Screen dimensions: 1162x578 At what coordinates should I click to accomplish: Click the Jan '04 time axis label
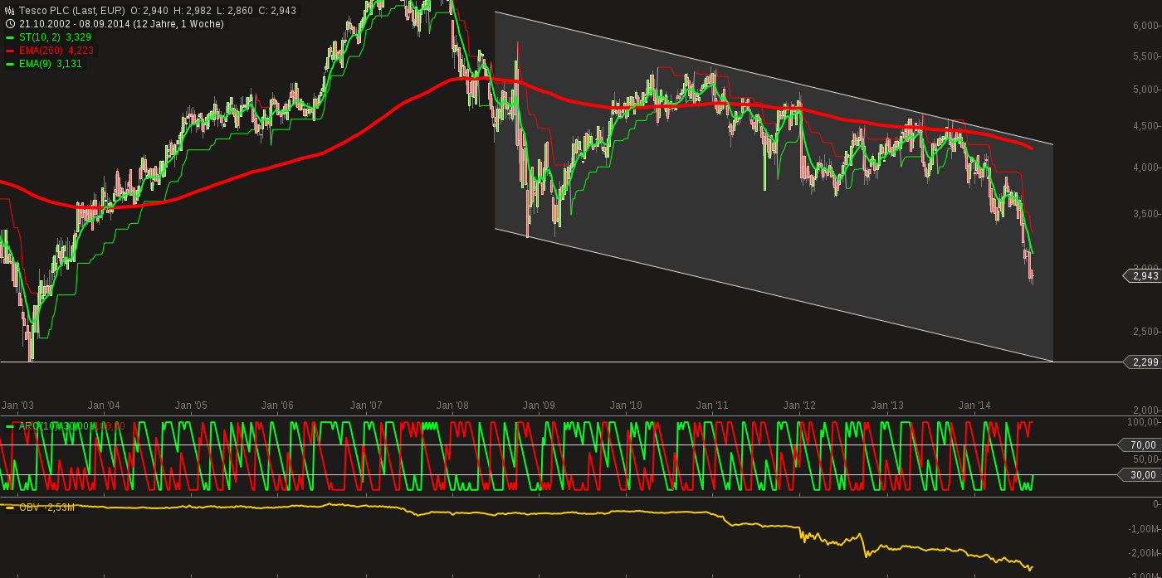pyautogui.click(x=104, y=406)
